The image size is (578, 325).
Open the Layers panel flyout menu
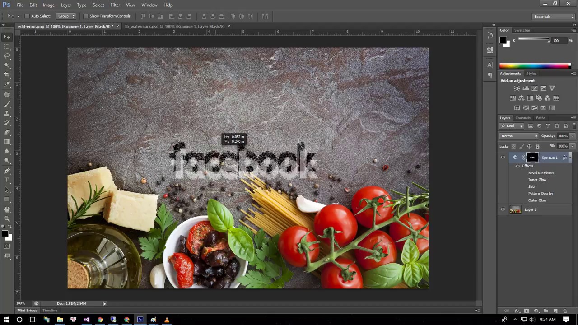[x=573, y=118]
